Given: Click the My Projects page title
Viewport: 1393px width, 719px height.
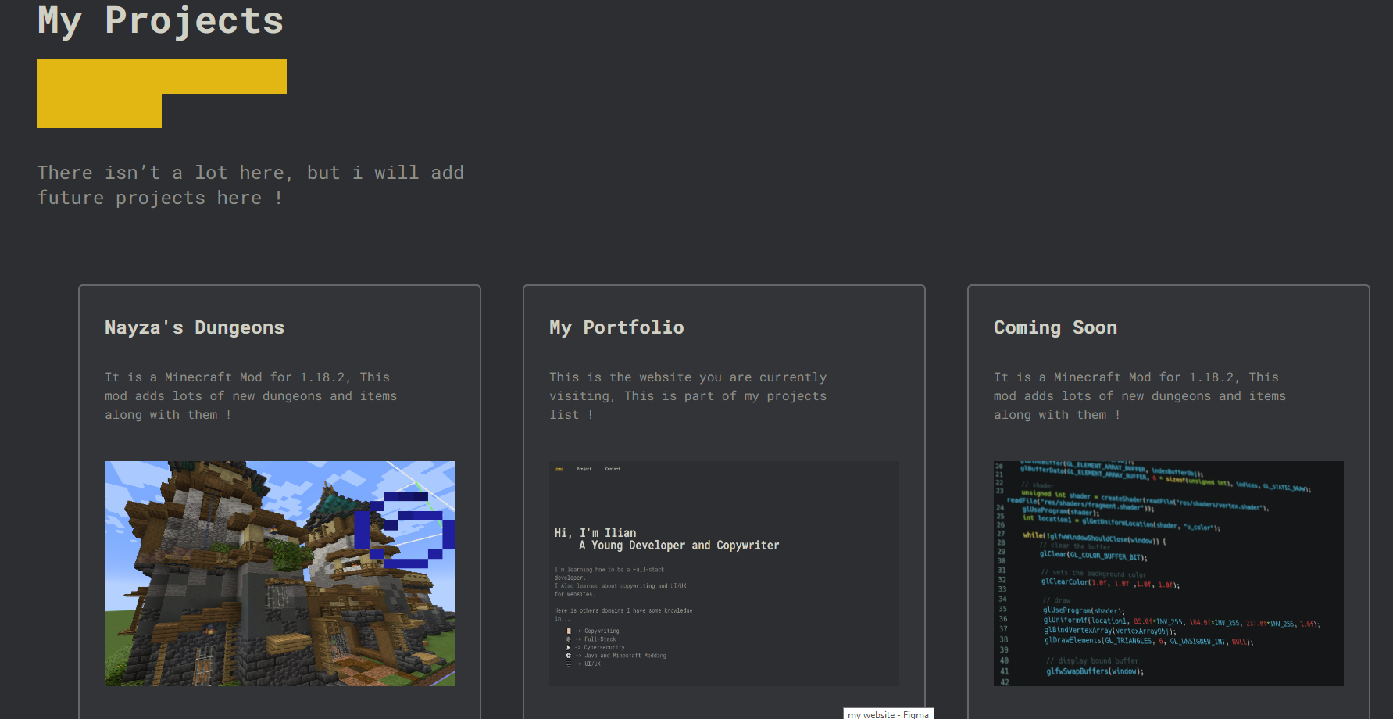Looking at the screenshot, I should click(x=160, y=20).
